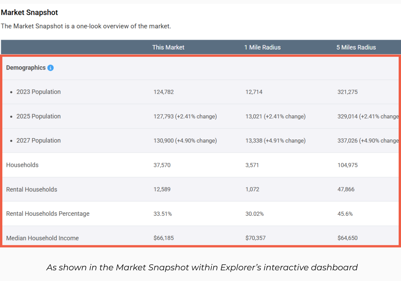Click the Demographics section label
401x281 pixels.
[26, 68]
